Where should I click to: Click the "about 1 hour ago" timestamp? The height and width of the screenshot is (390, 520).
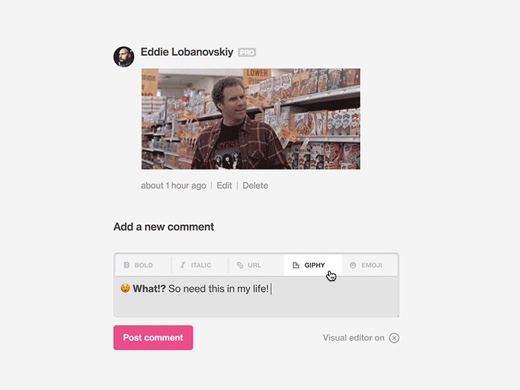tap(173, 186)
